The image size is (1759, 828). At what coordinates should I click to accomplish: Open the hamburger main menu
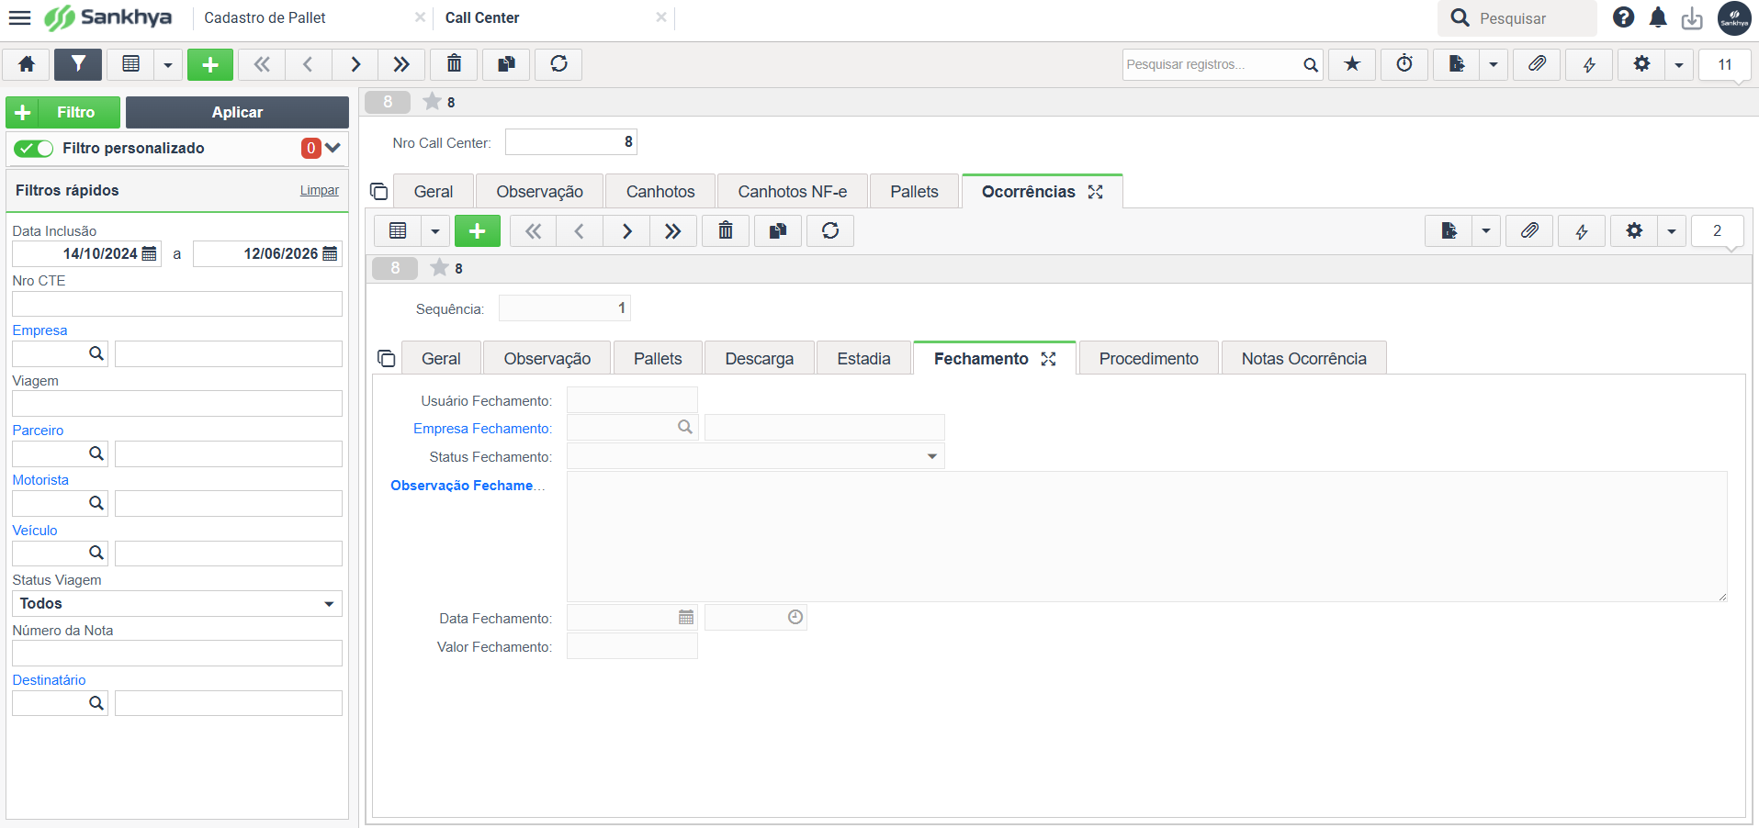click(x=19, y=17)
